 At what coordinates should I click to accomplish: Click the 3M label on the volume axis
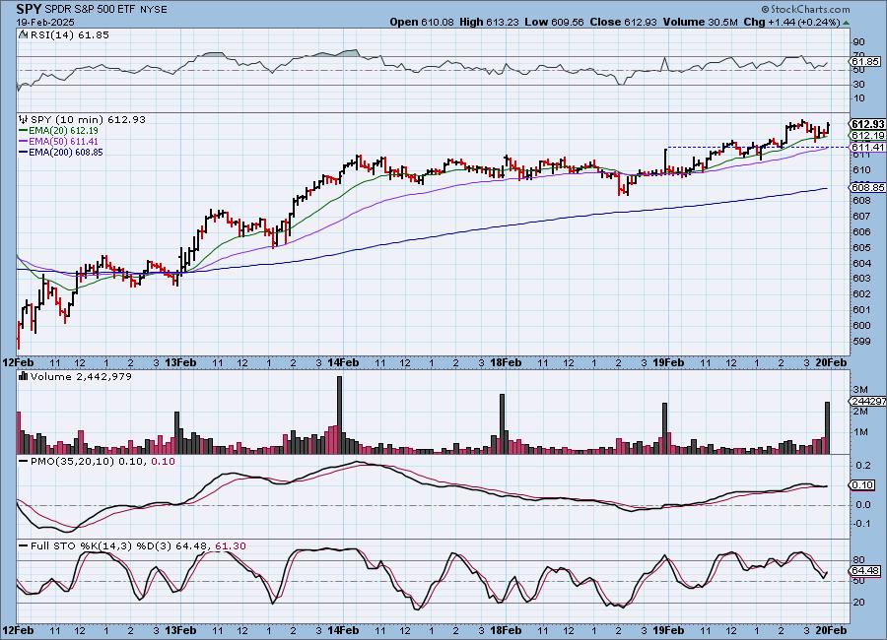pos(860,390)
